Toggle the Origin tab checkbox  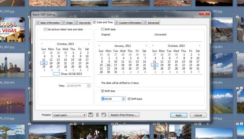click(x=64, y=23)
